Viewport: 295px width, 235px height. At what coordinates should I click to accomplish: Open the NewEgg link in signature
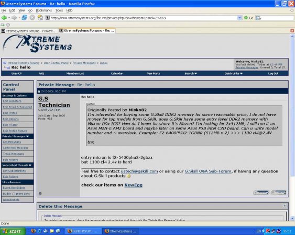click(x=134, y=185)
